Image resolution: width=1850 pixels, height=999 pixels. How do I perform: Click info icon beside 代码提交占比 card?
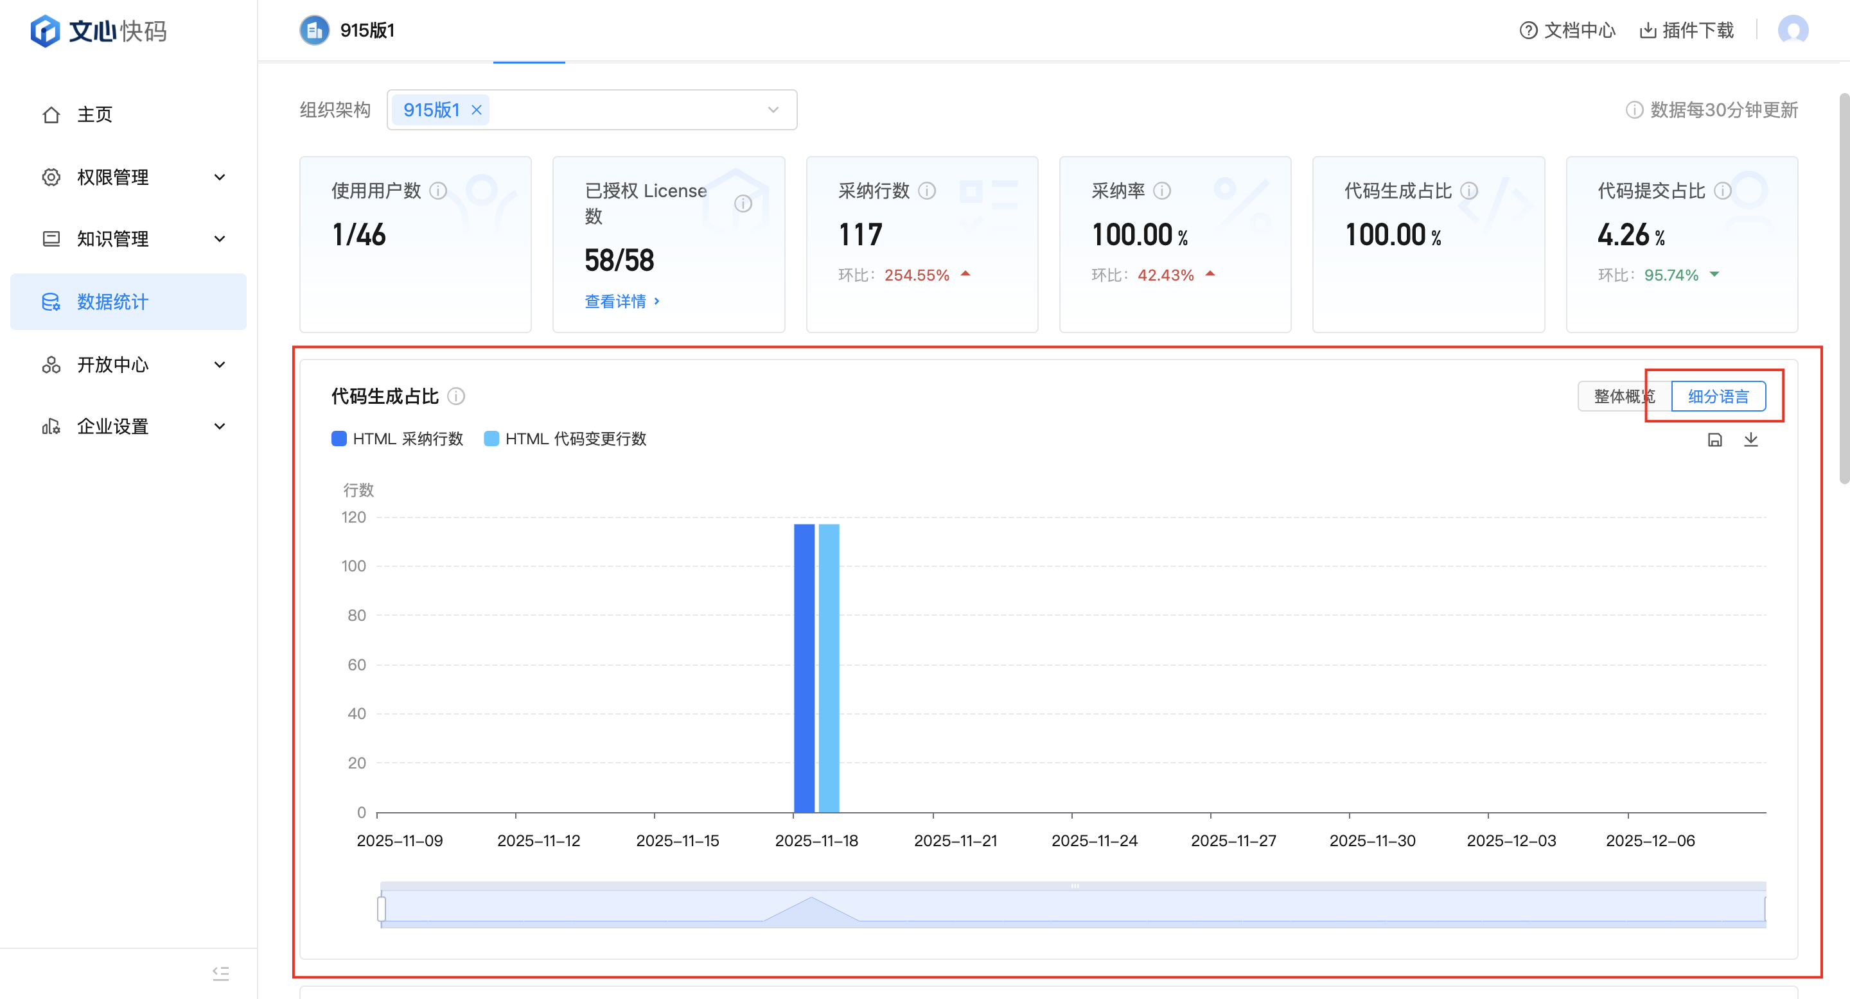(x=1722, y=191)
